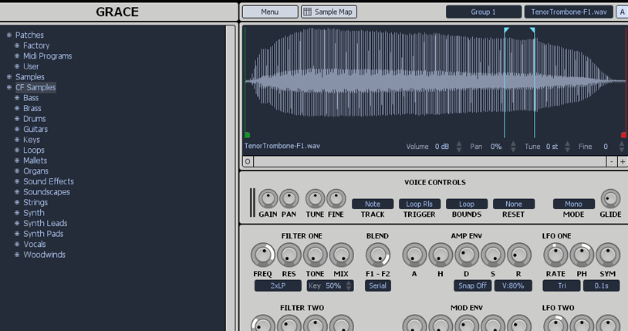Click the green sample start marker
The width and height of the screenshot is (628, 331).
point(247,135)
